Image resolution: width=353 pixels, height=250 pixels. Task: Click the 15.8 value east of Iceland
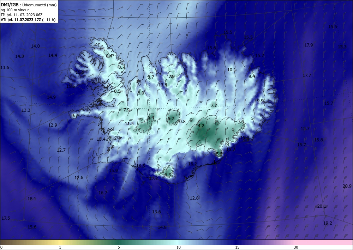click(x=318, y=140)
